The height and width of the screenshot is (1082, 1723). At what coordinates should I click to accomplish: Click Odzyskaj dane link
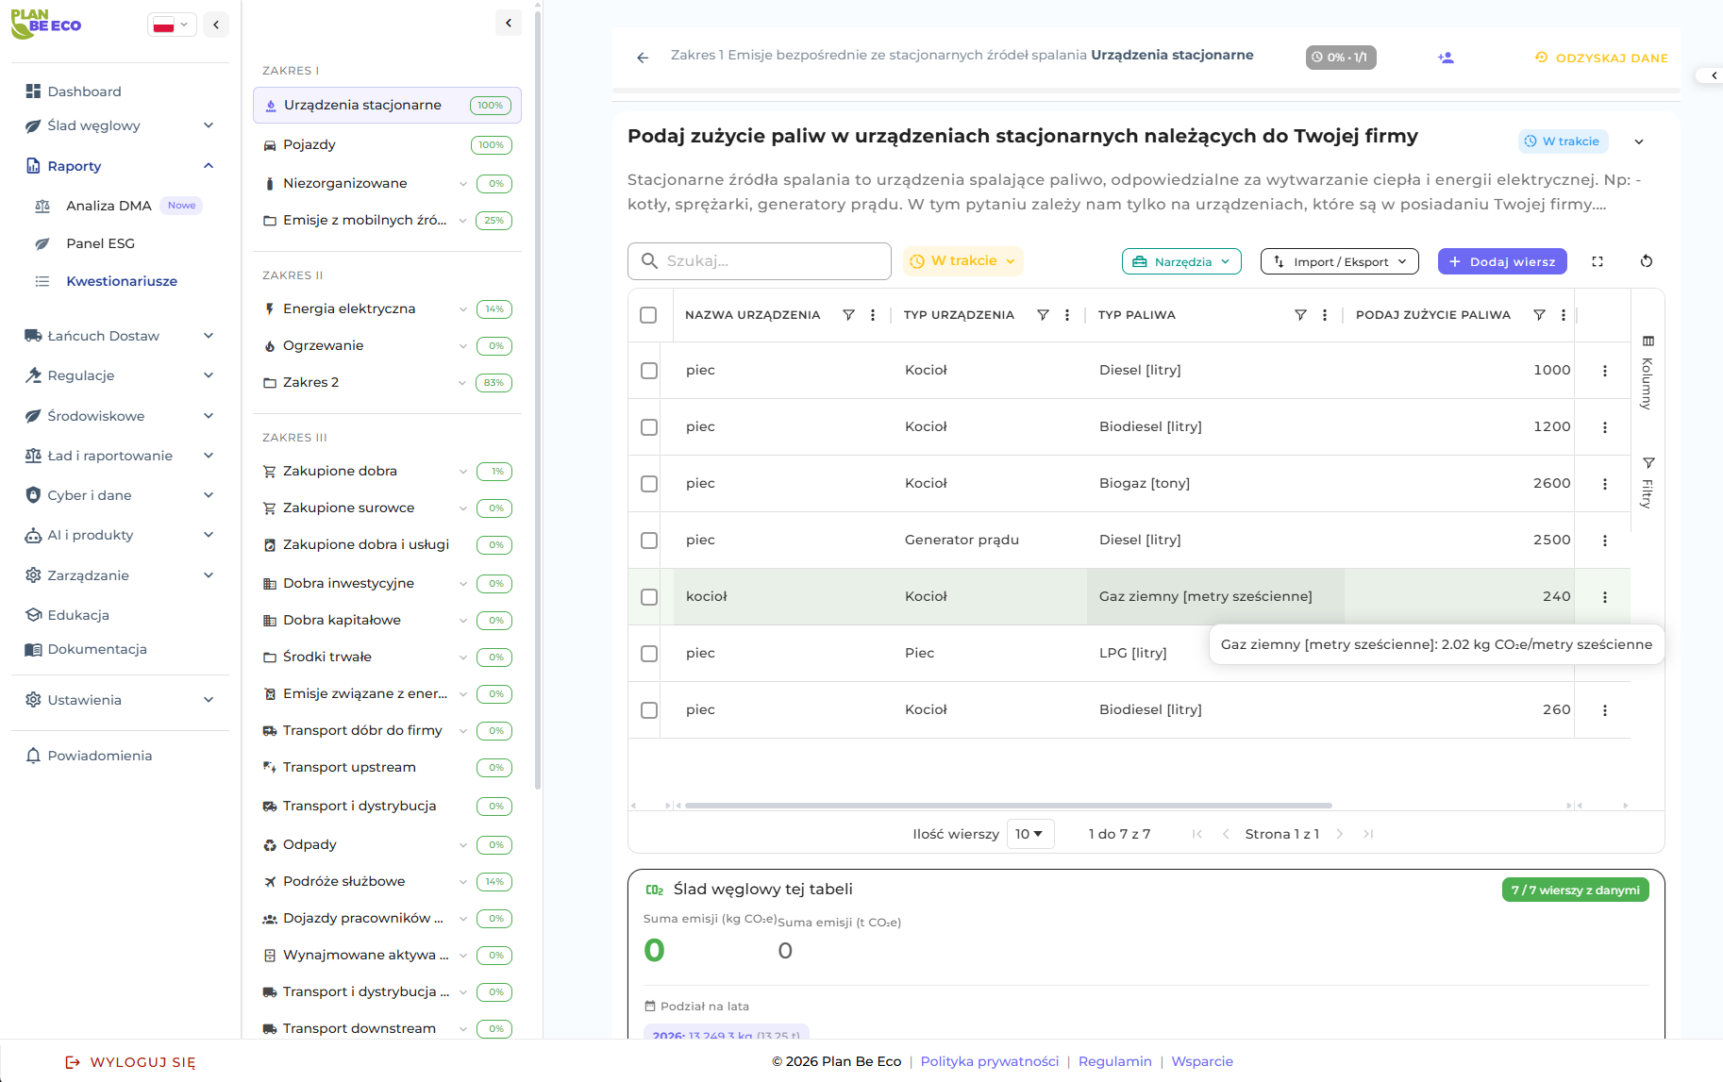click(1601, 58)
